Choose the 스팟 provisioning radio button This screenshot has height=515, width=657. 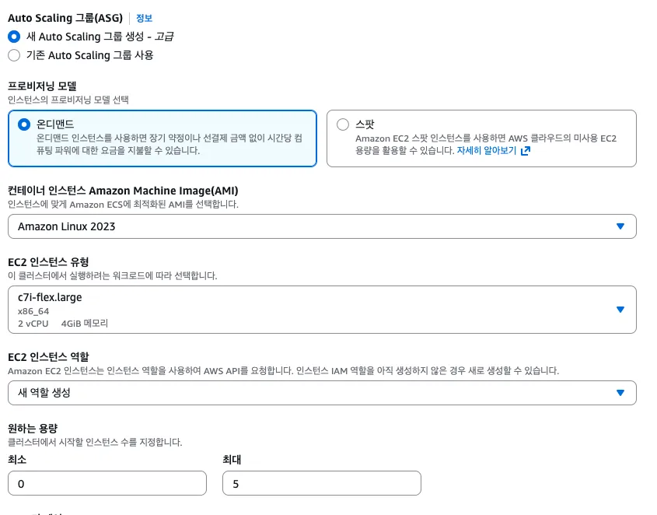[343, 124]
